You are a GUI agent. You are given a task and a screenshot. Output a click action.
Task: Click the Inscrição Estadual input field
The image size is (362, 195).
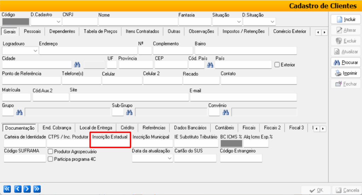(x=111, y=143)
